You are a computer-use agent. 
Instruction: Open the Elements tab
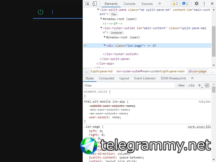point(111,4)
